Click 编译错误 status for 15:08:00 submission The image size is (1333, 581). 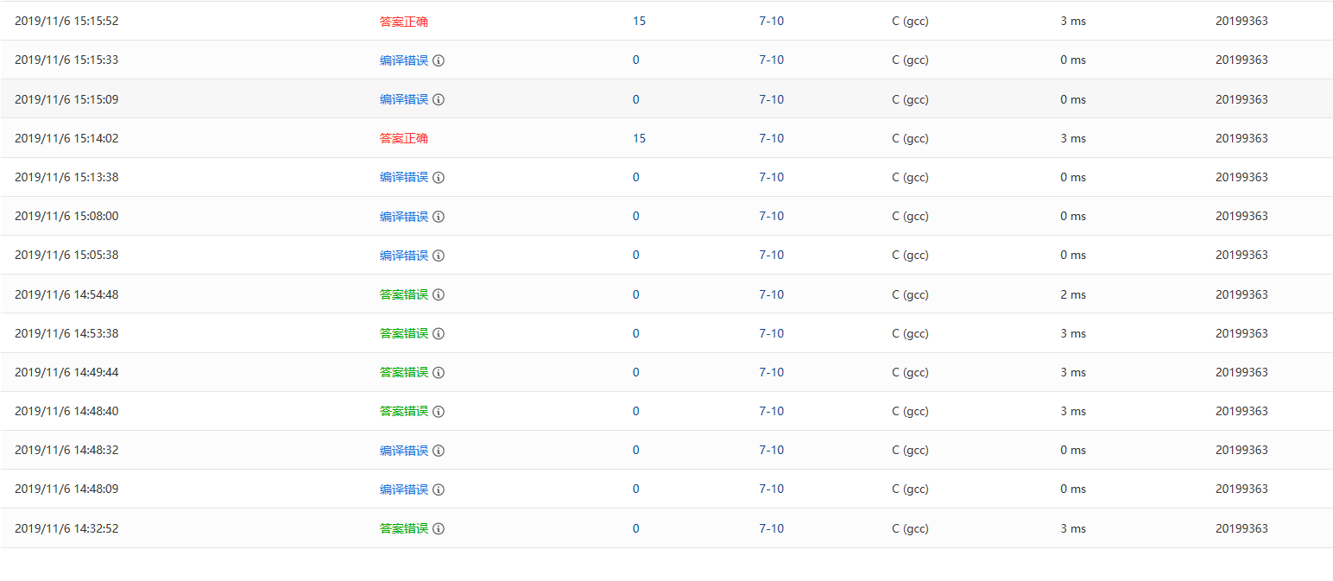[404, 217]
